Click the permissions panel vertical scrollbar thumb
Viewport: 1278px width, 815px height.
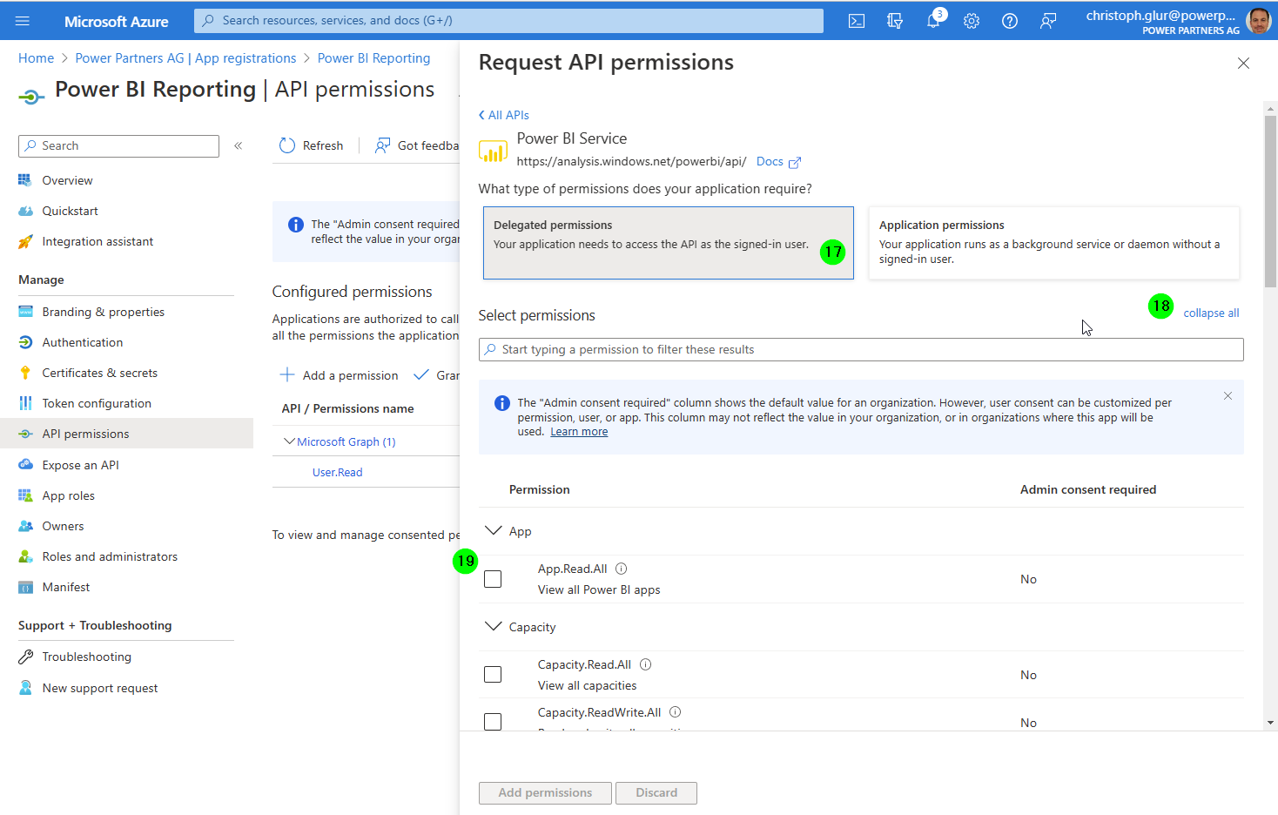[x=1270, y=200]
